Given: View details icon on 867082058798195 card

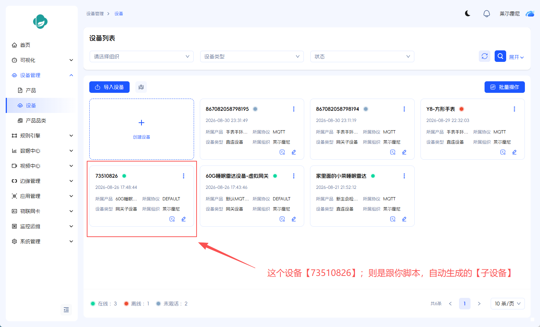Looking at the screenshot, I should click(x=282, y=152).
